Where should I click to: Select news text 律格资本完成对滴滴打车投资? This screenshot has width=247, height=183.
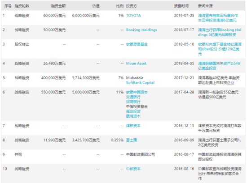220,128
